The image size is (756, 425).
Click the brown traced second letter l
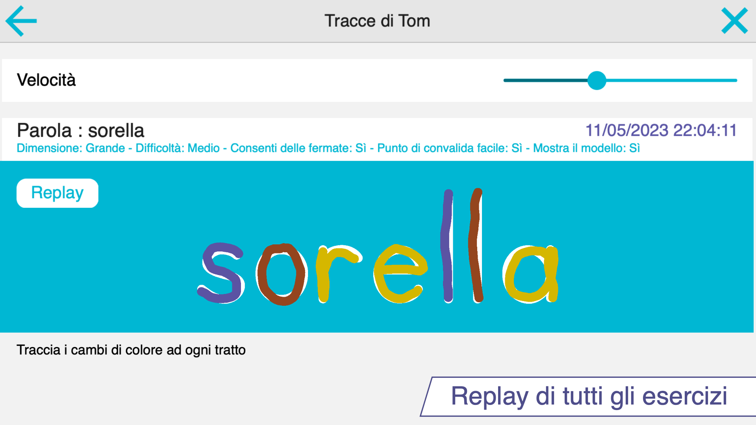point(476,246)
